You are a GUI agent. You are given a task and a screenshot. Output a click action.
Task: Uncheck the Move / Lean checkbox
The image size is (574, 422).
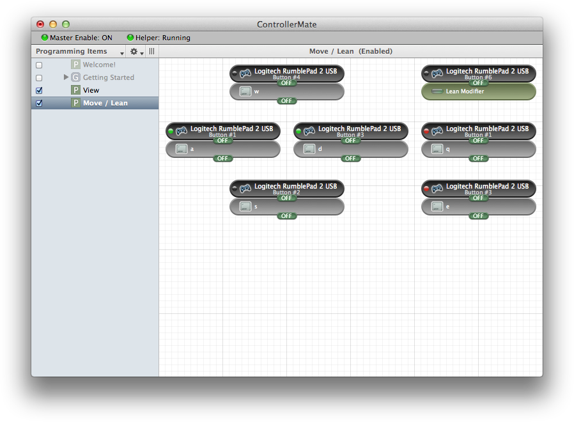39,104
